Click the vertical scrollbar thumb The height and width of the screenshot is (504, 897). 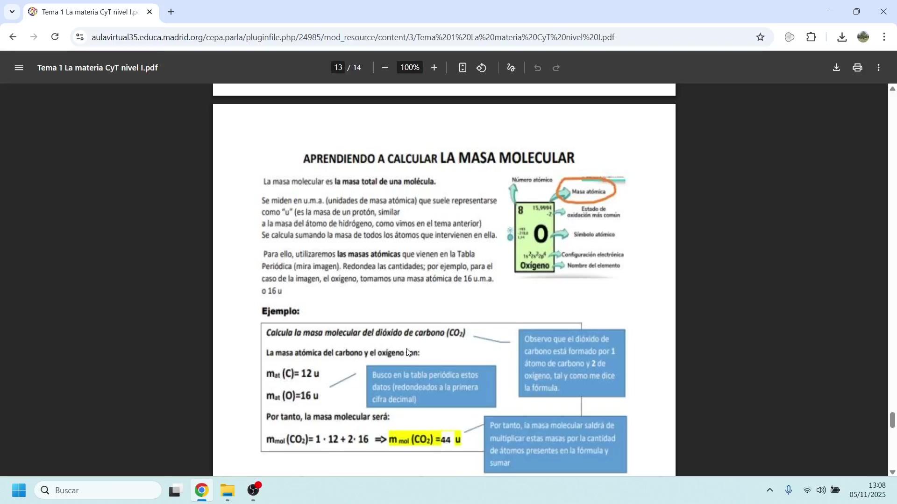[x=892, y=420]
